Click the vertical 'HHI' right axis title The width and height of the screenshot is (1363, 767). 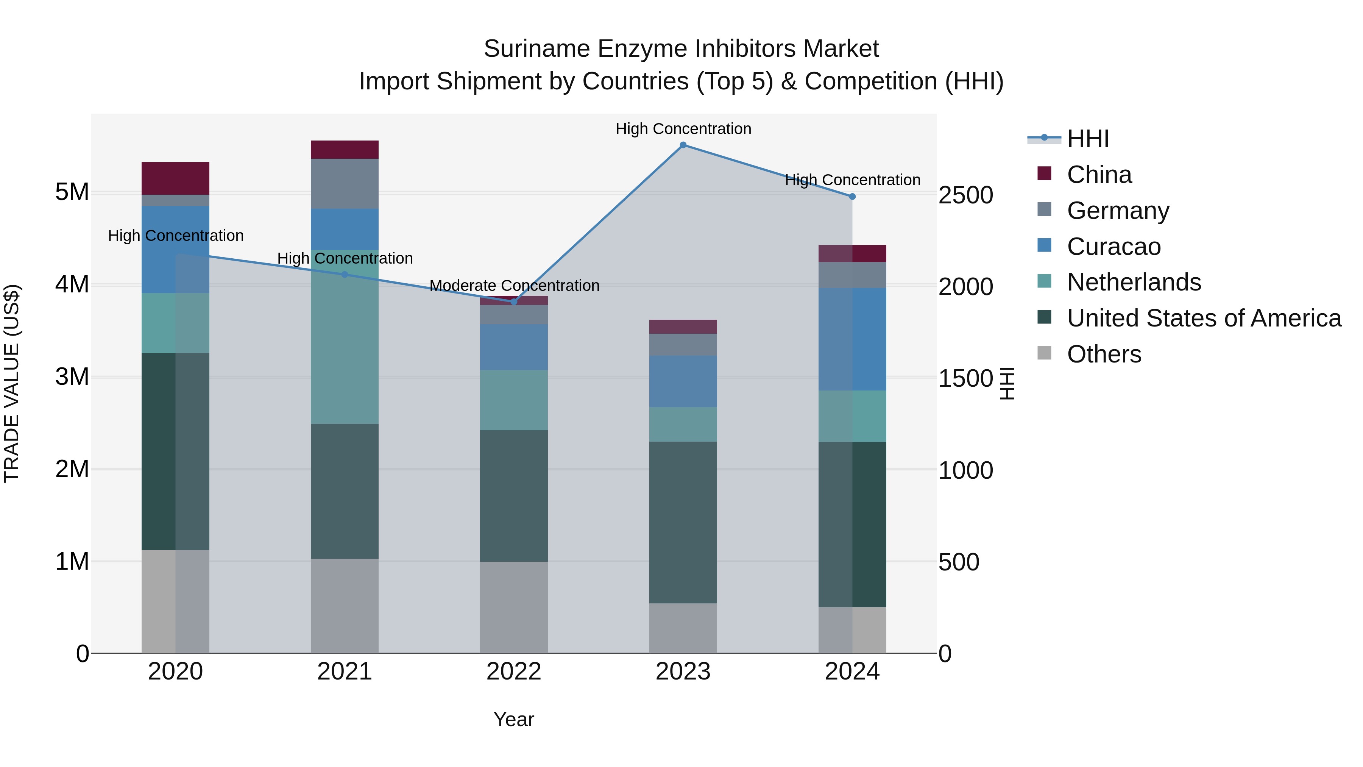tap(1007, 383)
